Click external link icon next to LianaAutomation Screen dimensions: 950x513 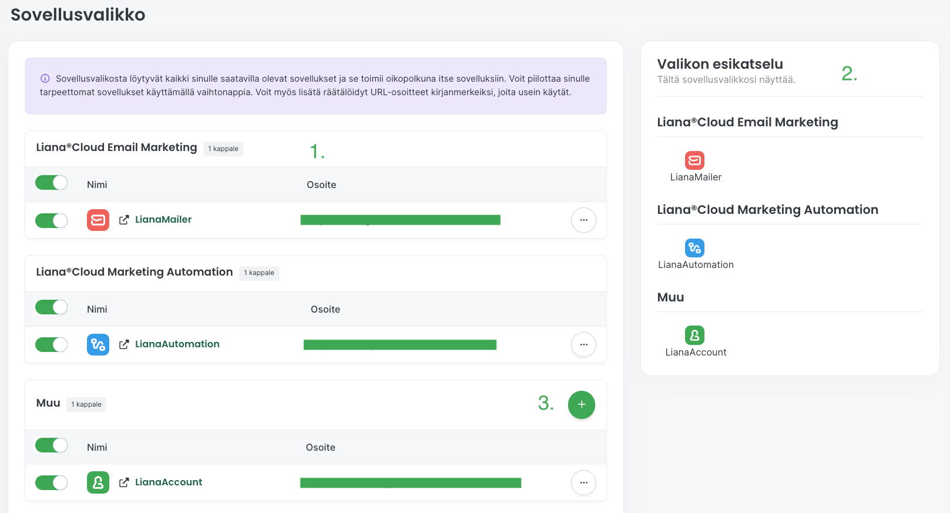124,344
